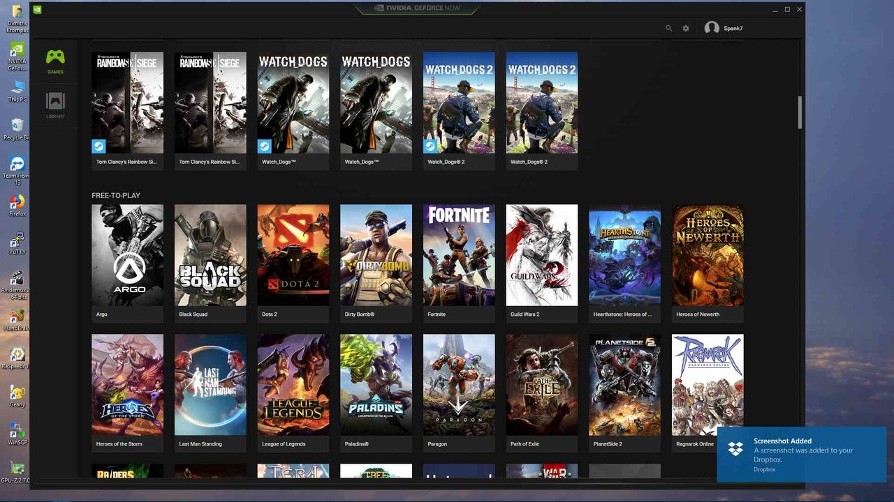Select the Paladins game cover
Viewport: 894px width, 502px height.
click(x=376, y=385)
